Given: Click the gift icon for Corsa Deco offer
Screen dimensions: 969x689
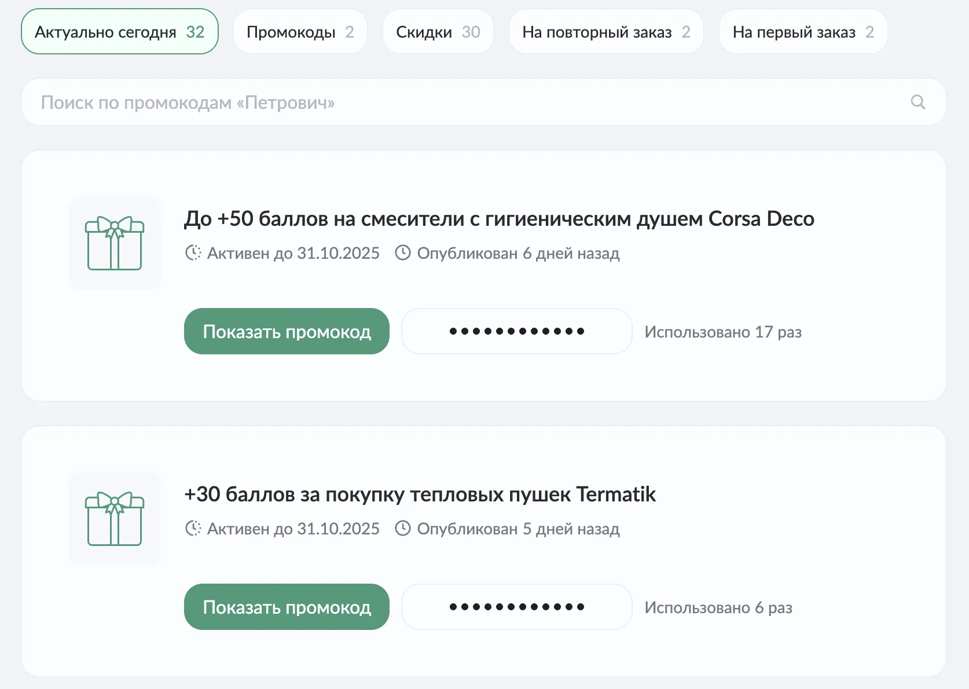Looking at the screenshot, I should [x=115, y=243].
